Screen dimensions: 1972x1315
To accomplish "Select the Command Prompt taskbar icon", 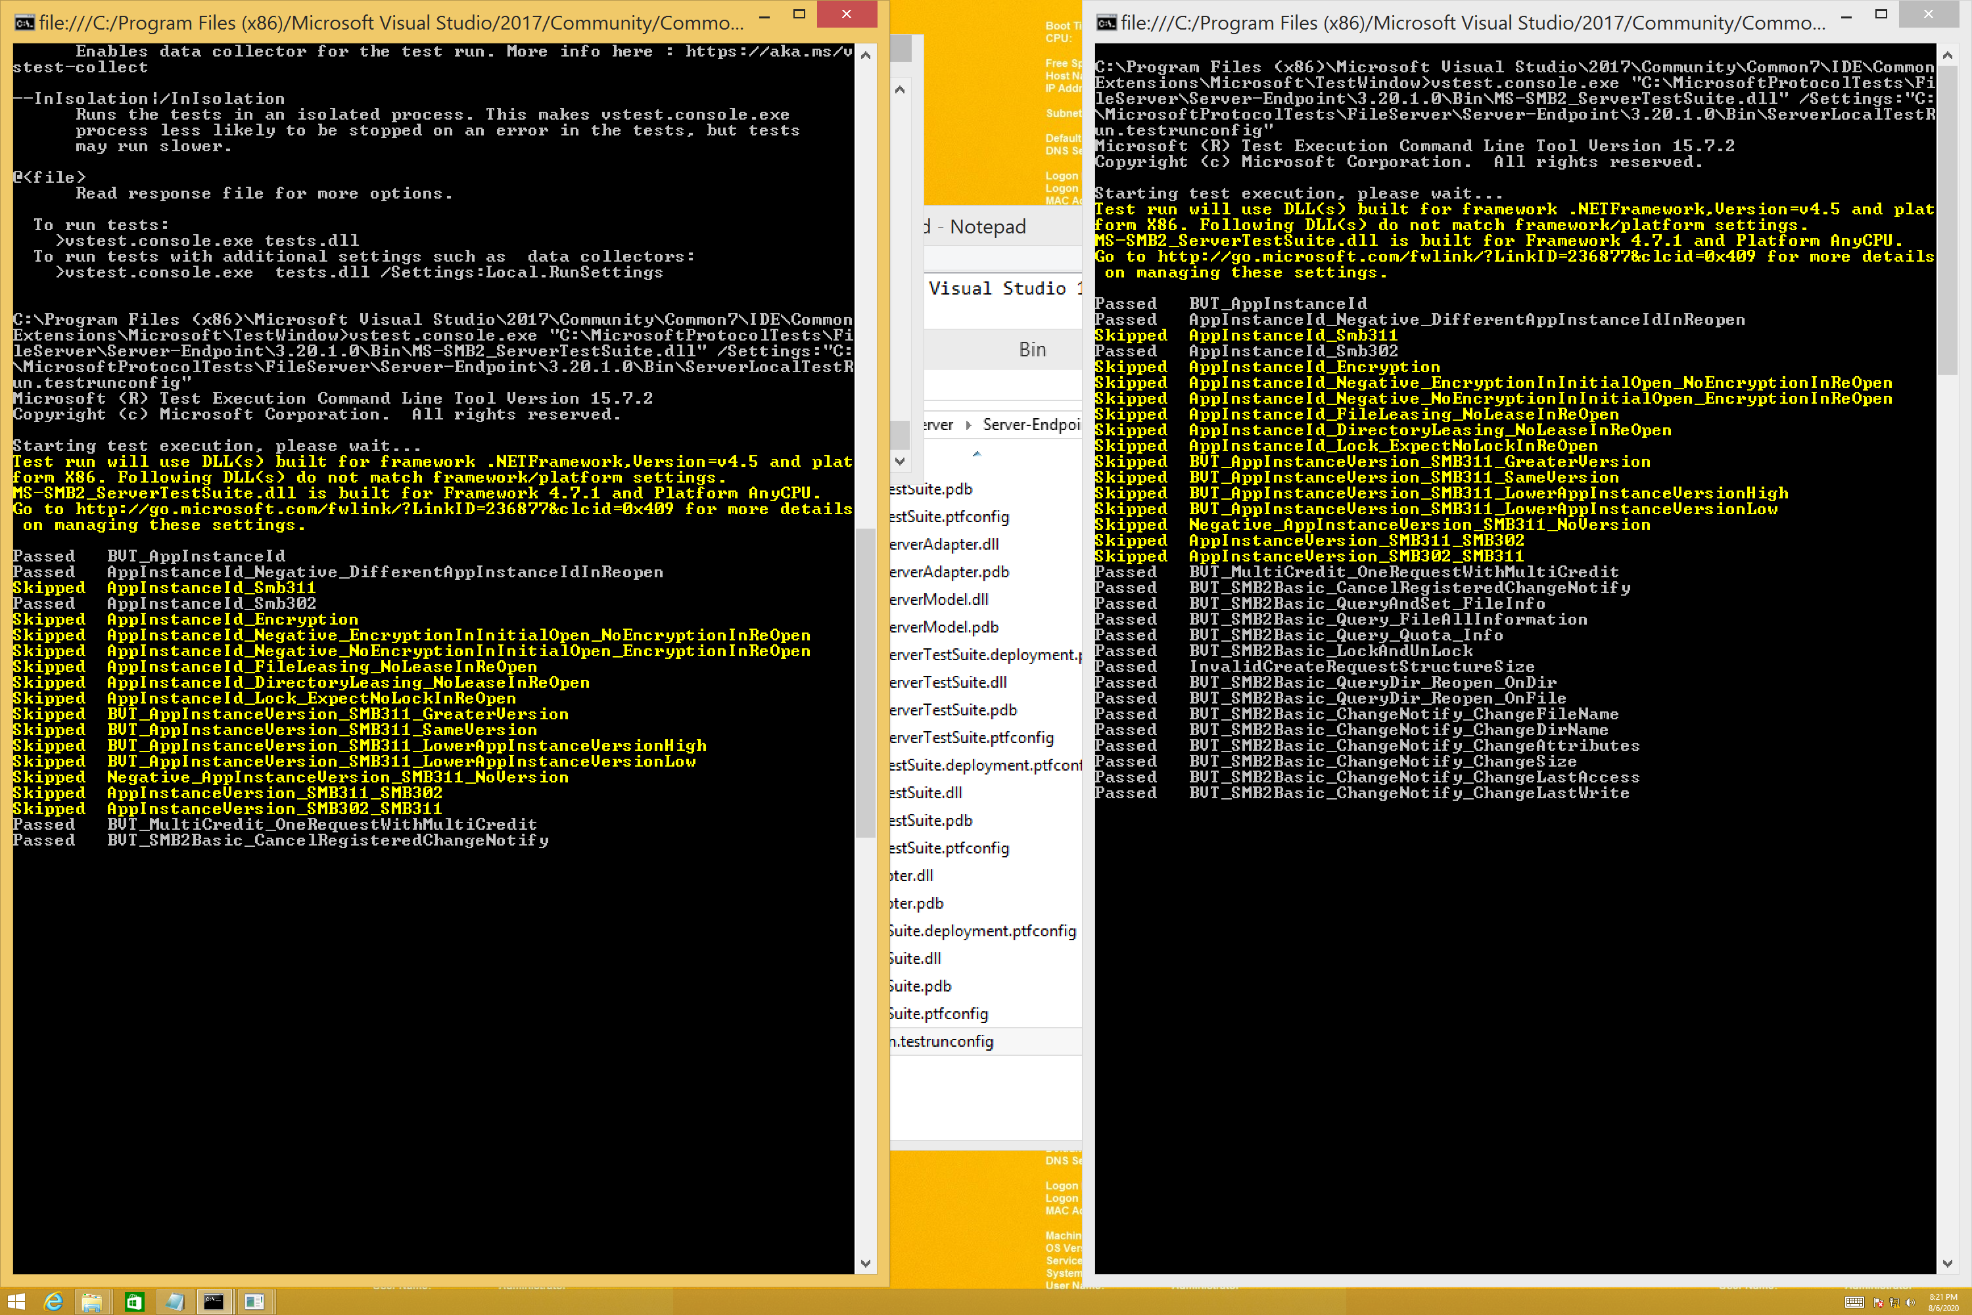I will click(x=215, y=1302).
